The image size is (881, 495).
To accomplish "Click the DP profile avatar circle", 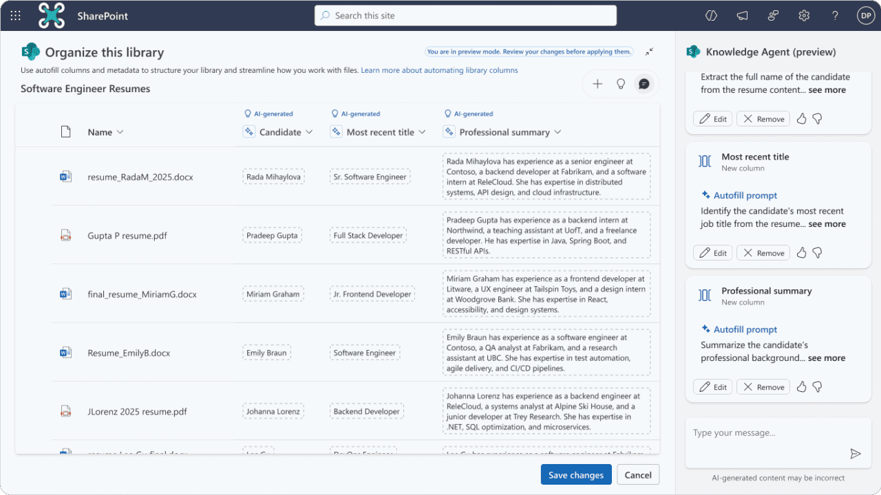I will point(865,15).
